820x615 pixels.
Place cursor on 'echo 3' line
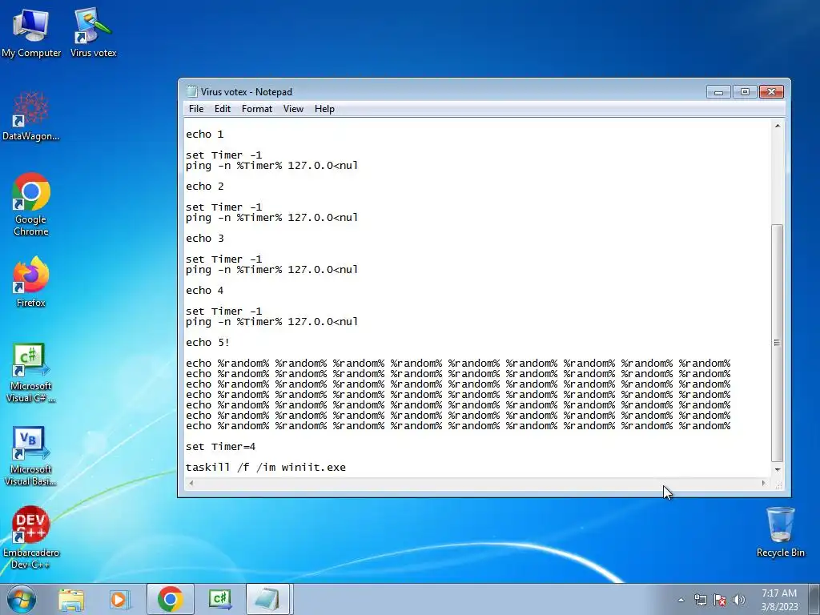tap(204, 239)
